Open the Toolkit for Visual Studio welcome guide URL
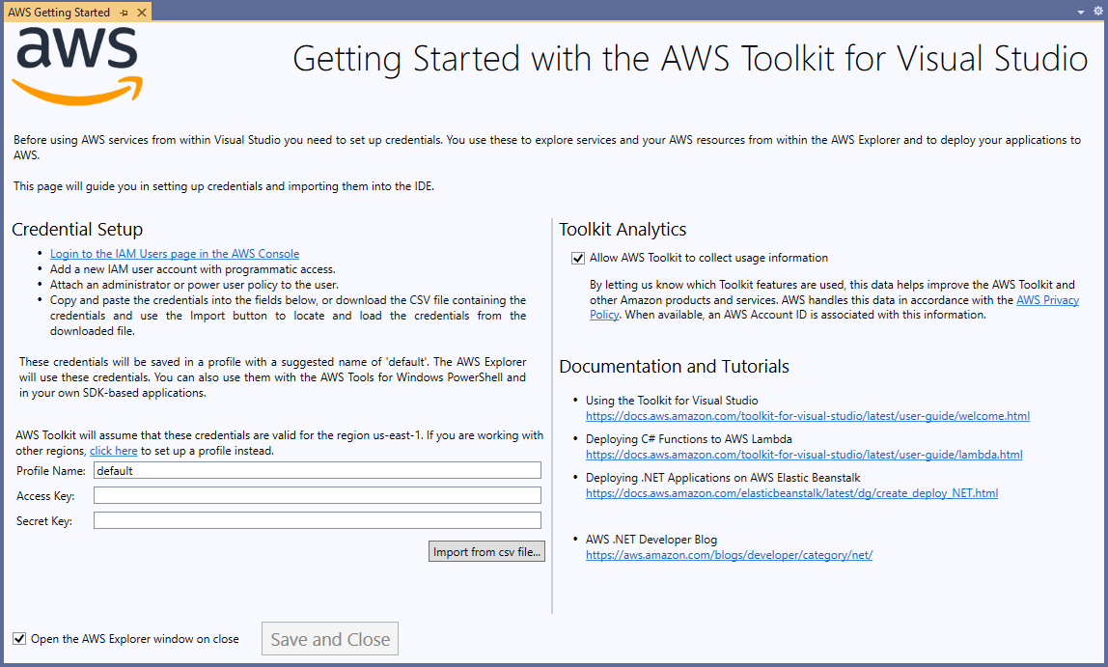The width and height of the screenshot is (1108, 667). 807,416
